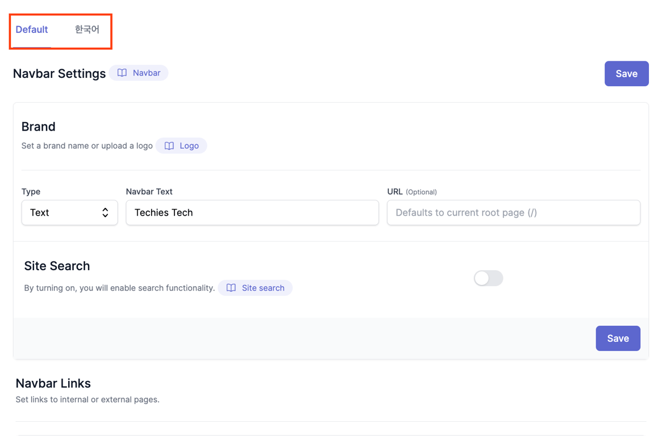
Task: Click the book icon beside Logo
Action: [169, 146]
